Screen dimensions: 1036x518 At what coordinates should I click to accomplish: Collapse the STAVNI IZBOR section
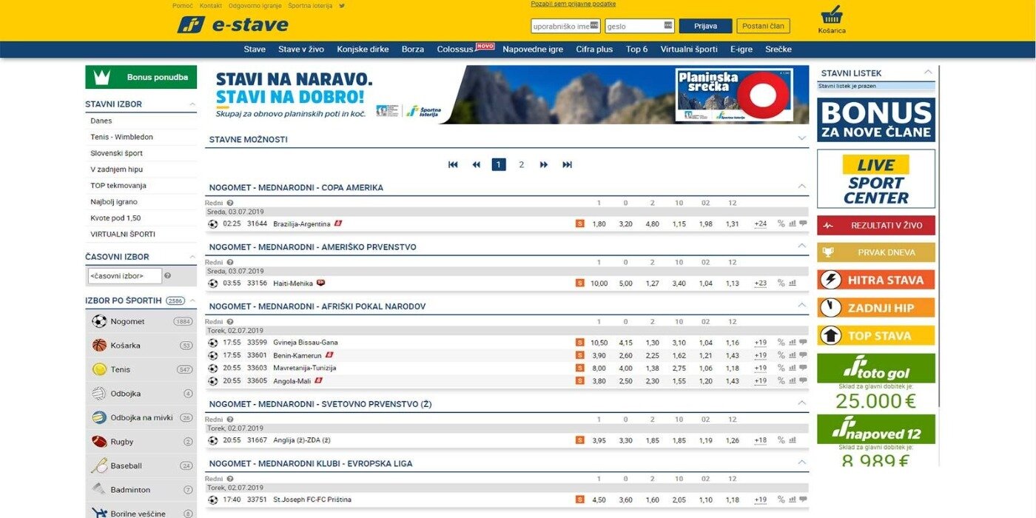(192, 104)
